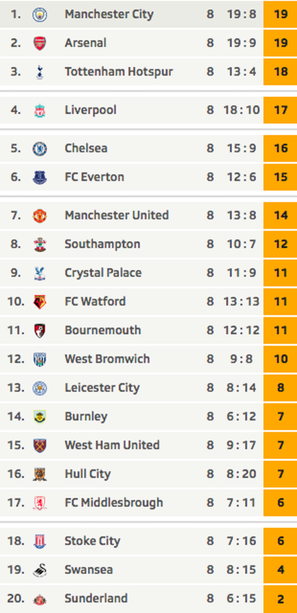This screenshot has height=613, width=297.
Task: Click the Chelsea club crest
Action: click(x=40, y=148)
